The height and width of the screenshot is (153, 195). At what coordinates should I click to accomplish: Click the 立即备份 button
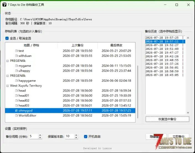(178, 137)
